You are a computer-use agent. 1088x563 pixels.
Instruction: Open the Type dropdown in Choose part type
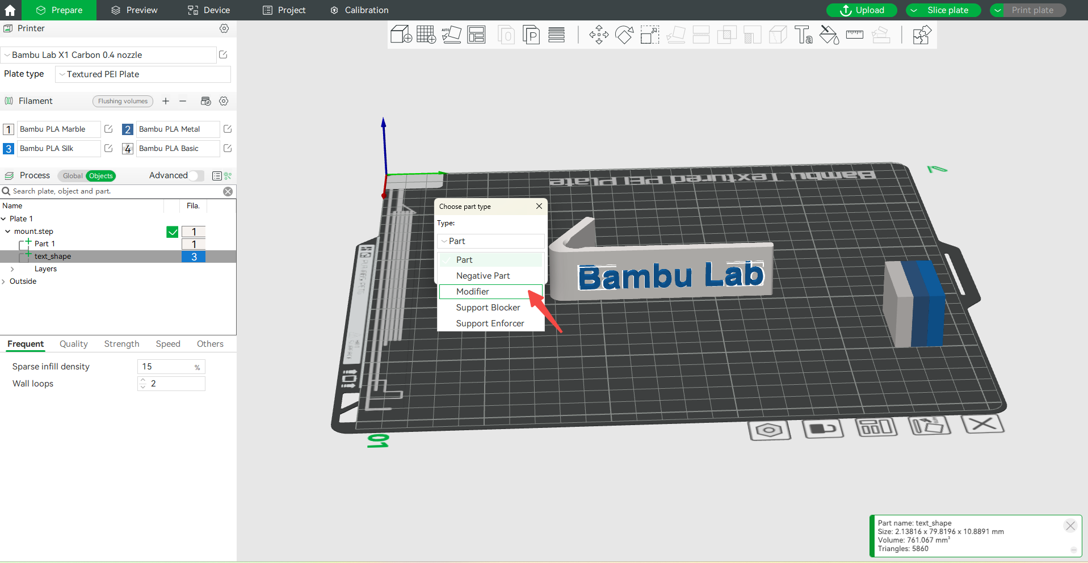click(x=491, y=241)
